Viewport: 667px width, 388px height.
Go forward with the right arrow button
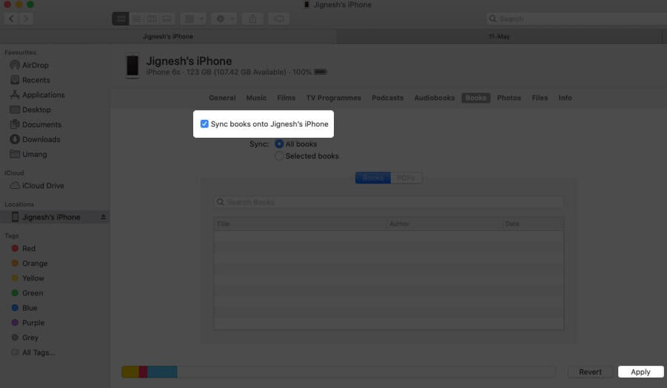pos(26,19)
